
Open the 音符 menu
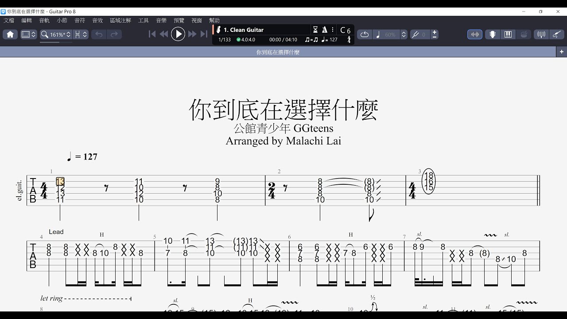[80, 20]
